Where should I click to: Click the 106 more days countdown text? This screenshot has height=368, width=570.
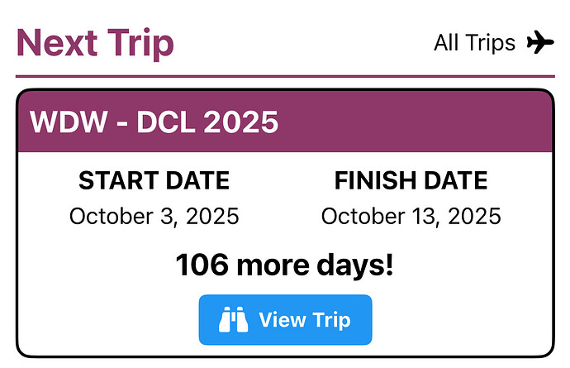coord(284,265)
